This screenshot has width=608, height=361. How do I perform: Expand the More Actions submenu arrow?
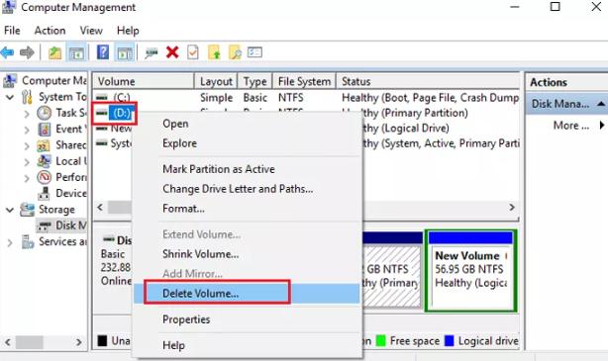(x=602, y=125)
